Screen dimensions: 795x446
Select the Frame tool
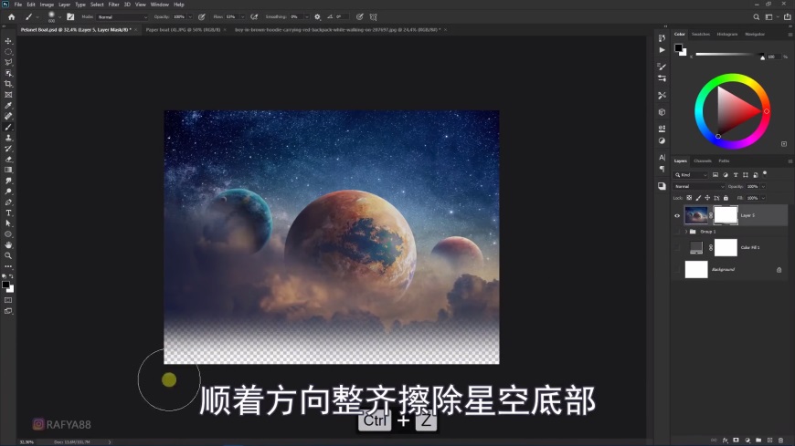tap(8, 95)
